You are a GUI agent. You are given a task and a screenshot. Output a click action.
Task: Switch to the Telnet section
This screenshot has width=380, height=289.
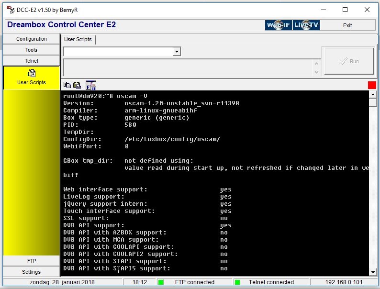31,61
